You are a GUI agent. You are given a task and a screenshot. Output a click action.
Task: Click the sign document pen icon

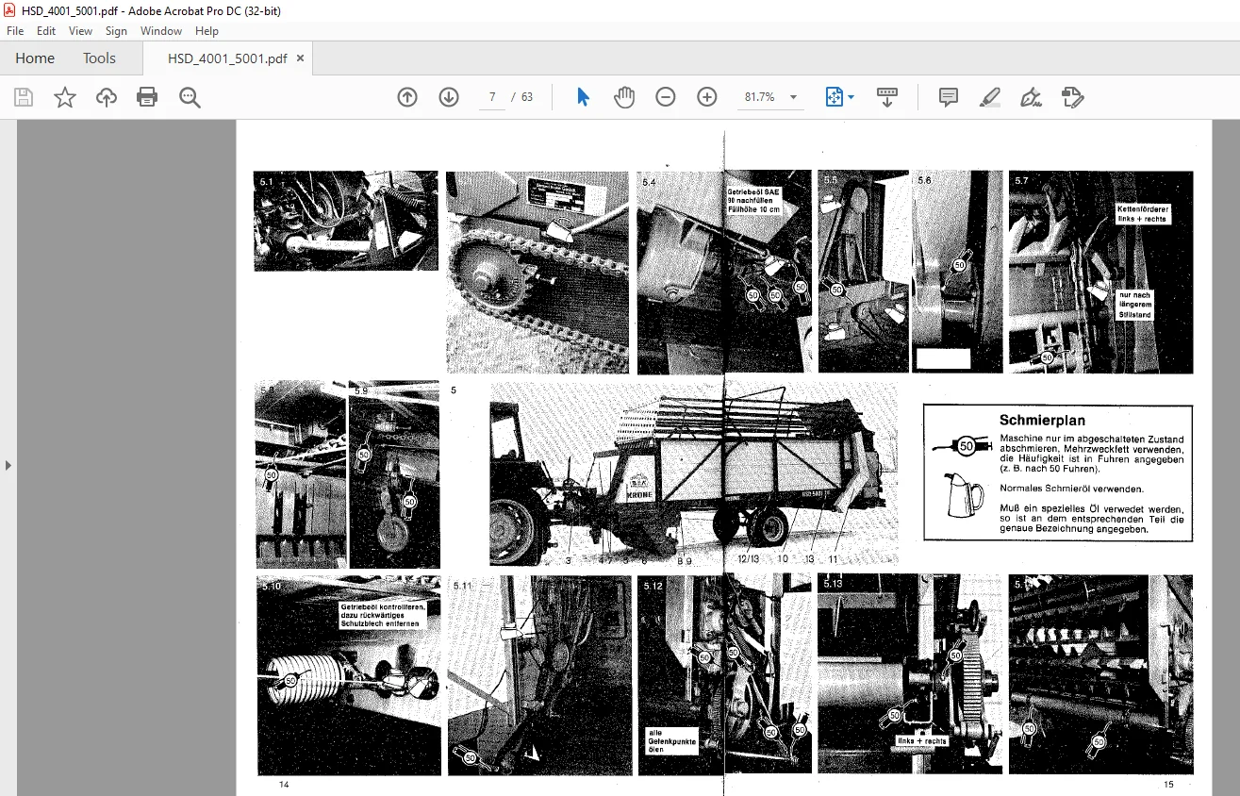click(x=1031, y=97)
